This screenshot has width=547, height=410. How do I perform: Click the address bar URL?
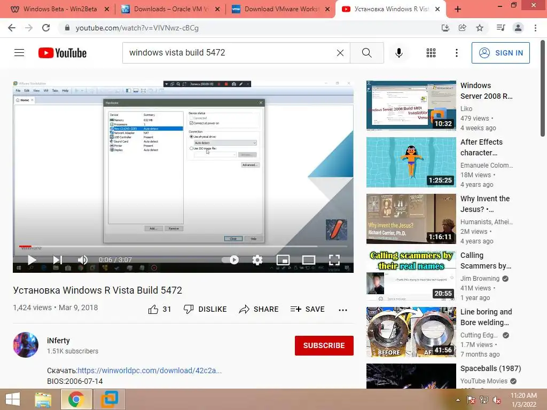[137, 28]
